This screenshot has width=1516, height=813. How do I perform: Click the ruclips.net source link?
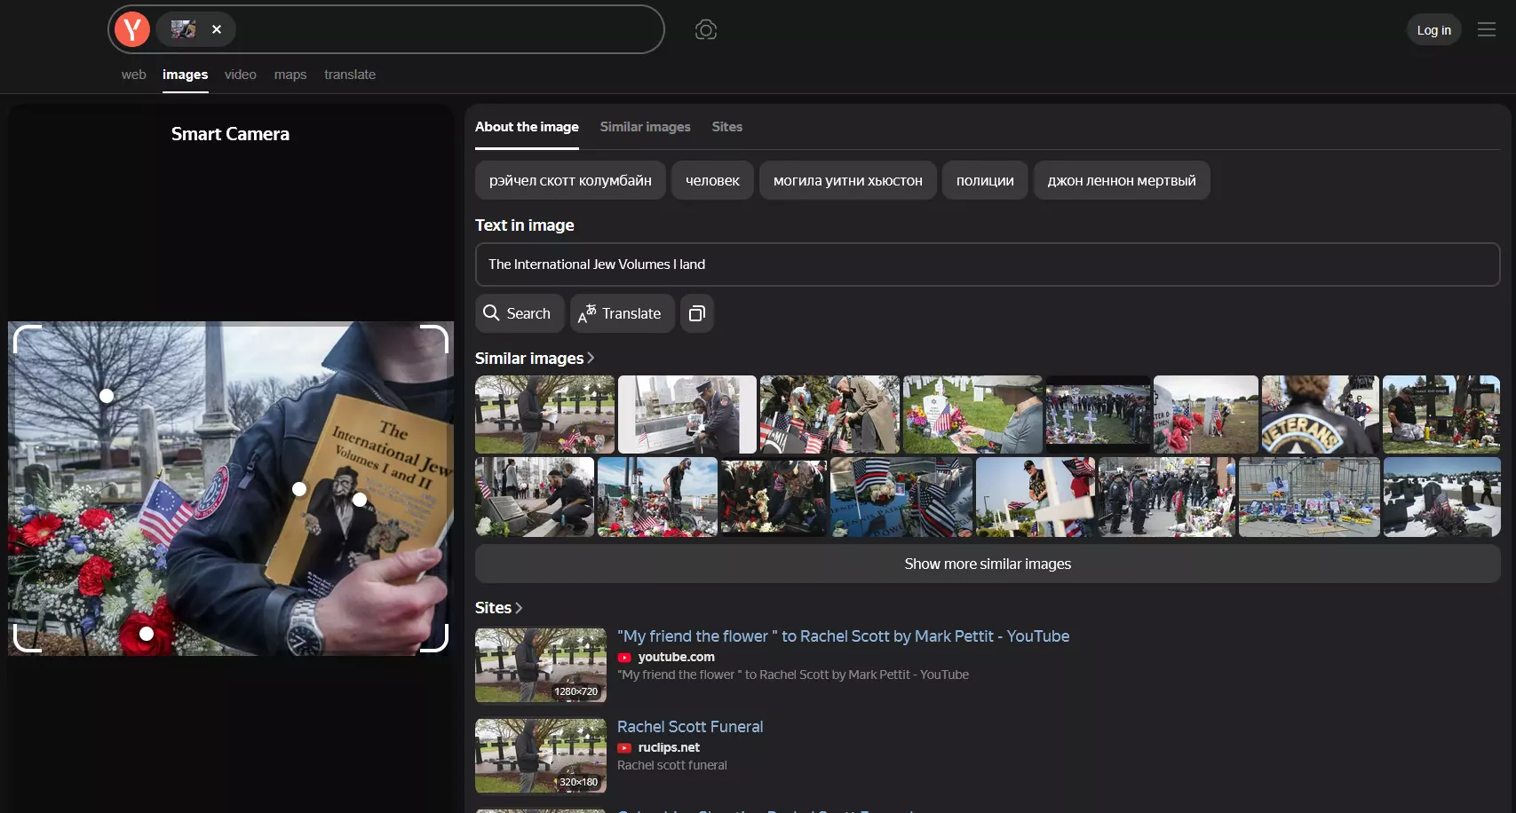(x=669, y=747)
